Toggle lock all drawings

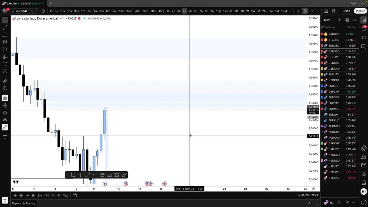pos(5,113)
